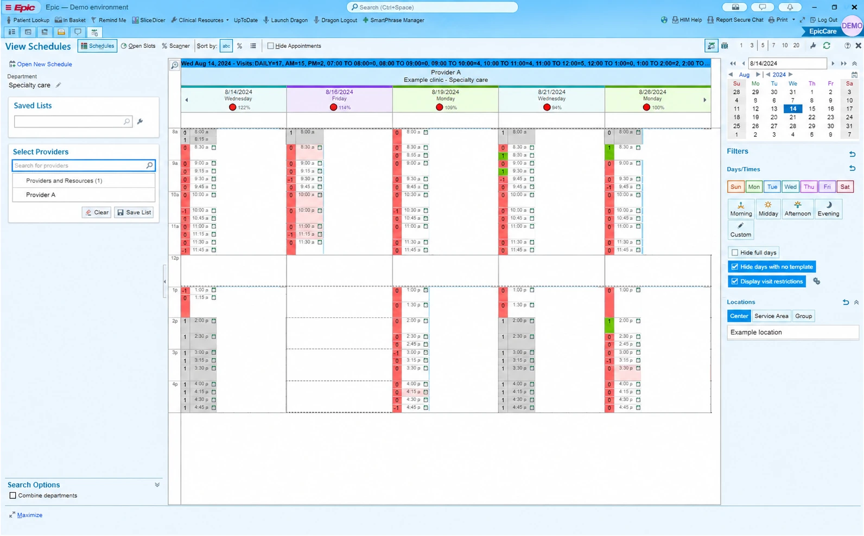Toggle the Morning time filter

(x=741, y=209)
